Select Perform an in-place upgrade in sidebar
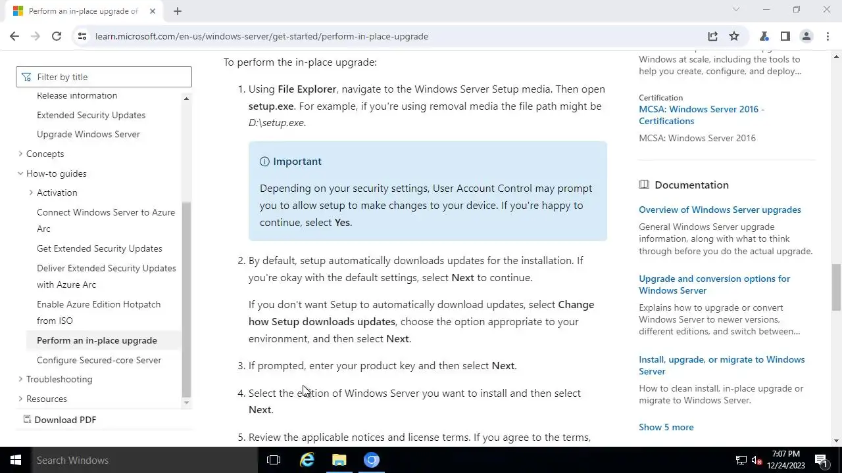842x473 pixels. [97, 340]
